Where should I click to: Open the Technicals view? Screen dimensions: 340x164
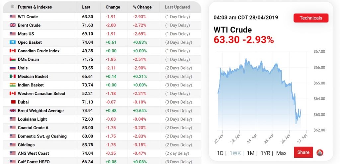click(x=311, y=18)
